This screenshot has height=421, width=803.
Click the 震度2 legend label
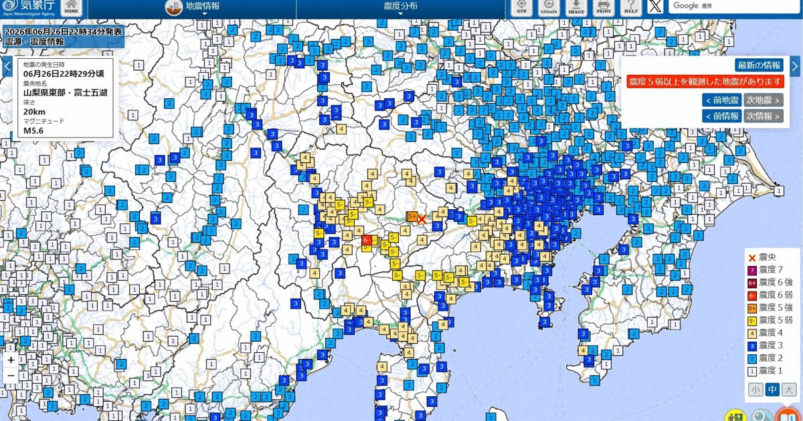click(x=772, y=358)
